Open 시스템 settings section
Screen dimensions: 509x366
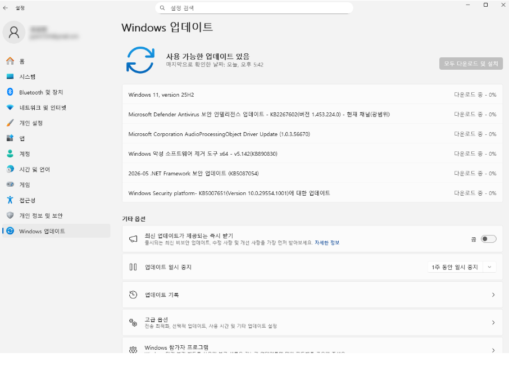pyautogui.click(x=56, y=76)
